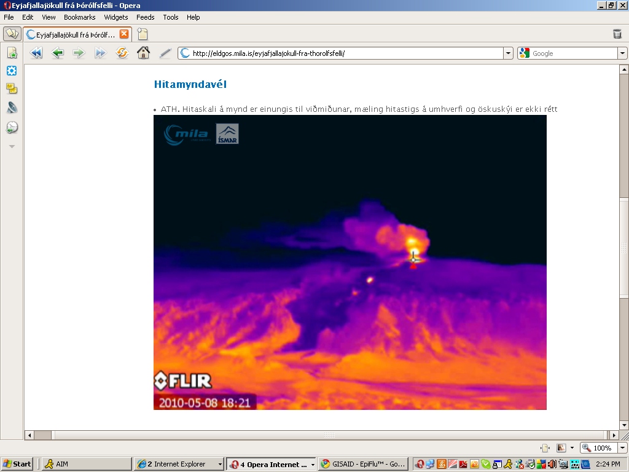
Task: Open the Feeds menu
Action: click(145, 17)
